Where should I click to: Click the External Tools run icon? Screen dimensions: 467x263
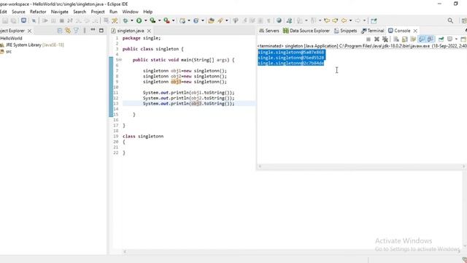coord(167,20)
